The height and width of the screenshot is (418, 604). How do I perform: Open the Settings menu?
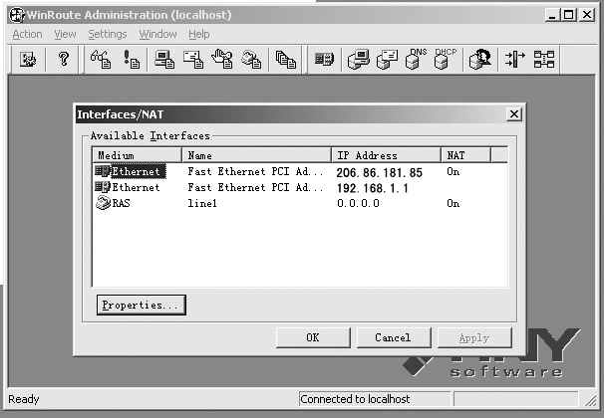click(107, 34)
